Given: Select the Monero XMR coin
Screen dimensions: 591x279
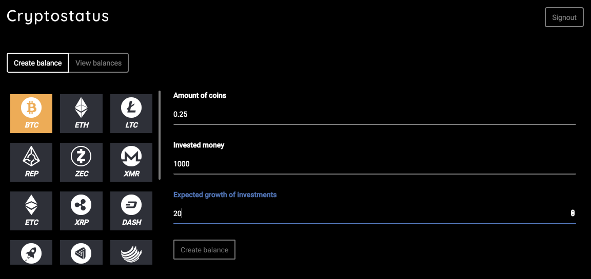Looking at the screenshot, I should [x=131, y=162].
